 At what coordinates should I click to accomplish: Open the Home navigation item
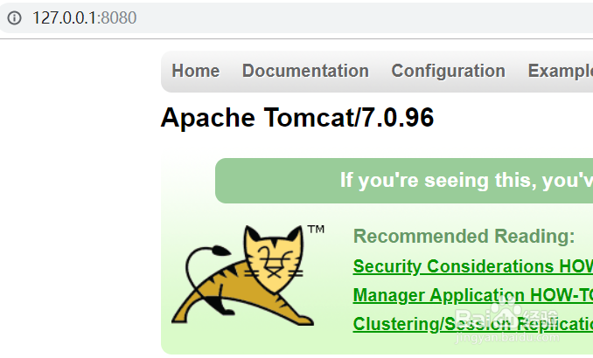[195, 71]
